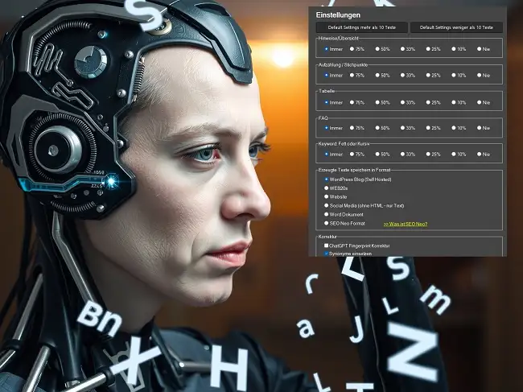Image resolution: width=523 pixels, height=392 pixels.
Task: Select 33% for Hinweise/Übersicht
Action: coord(402,49)
